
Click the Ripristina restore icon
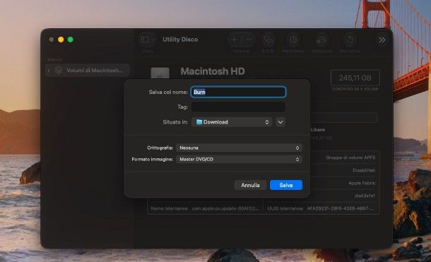pyautogui.click(x=350, y=40)
